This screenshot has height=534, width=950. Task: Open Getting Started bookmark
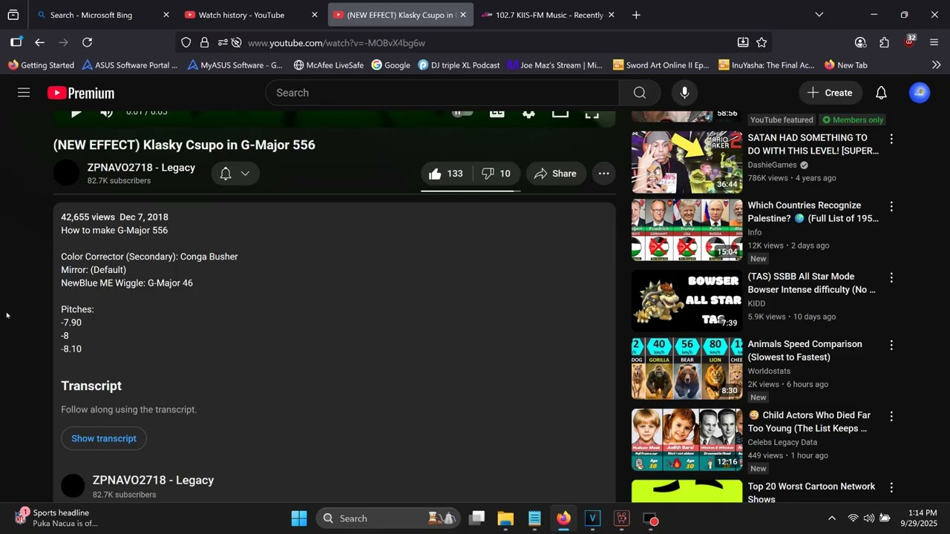42,65
